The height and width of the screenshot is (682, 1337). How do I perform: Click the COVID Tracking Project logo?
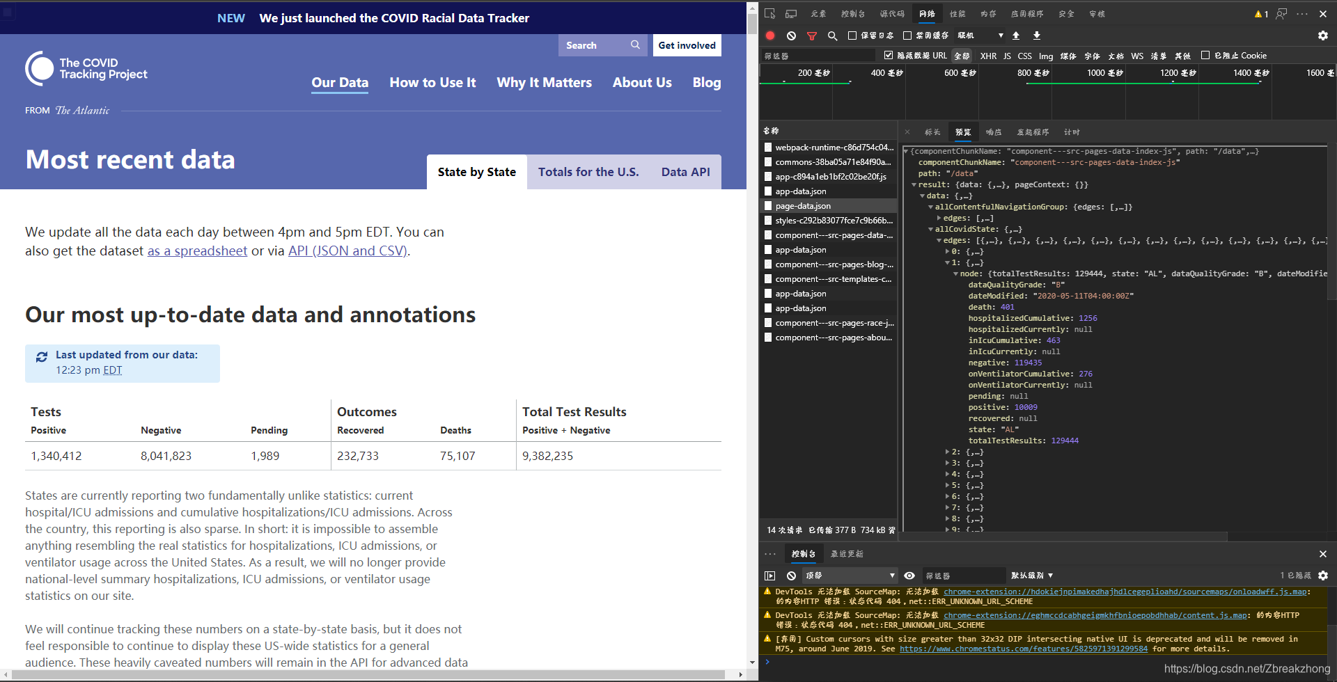[86, 68]
